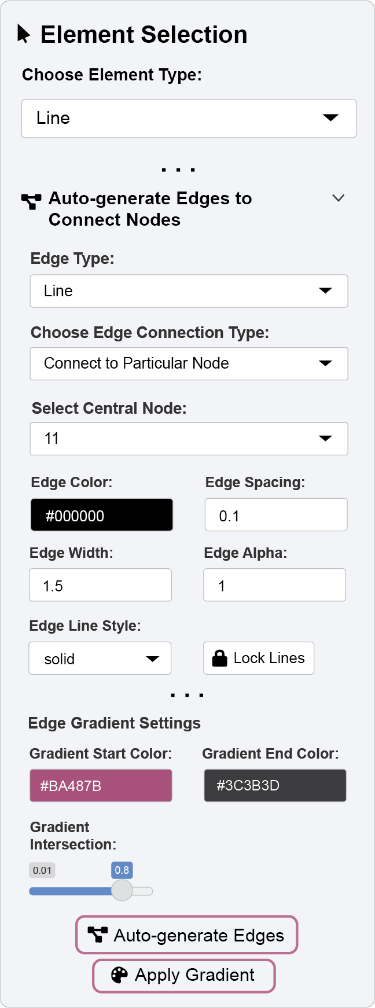Screen dimensions: 375x1008
Task: Open the Edge Type dropdown
Action: coord(189,290)
